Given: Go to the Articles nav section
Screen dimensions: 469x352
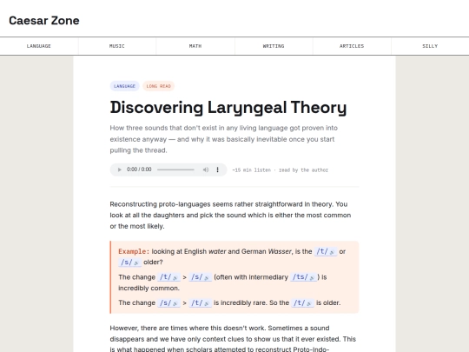Looking at the screenshot, I should tap(352, 46).
